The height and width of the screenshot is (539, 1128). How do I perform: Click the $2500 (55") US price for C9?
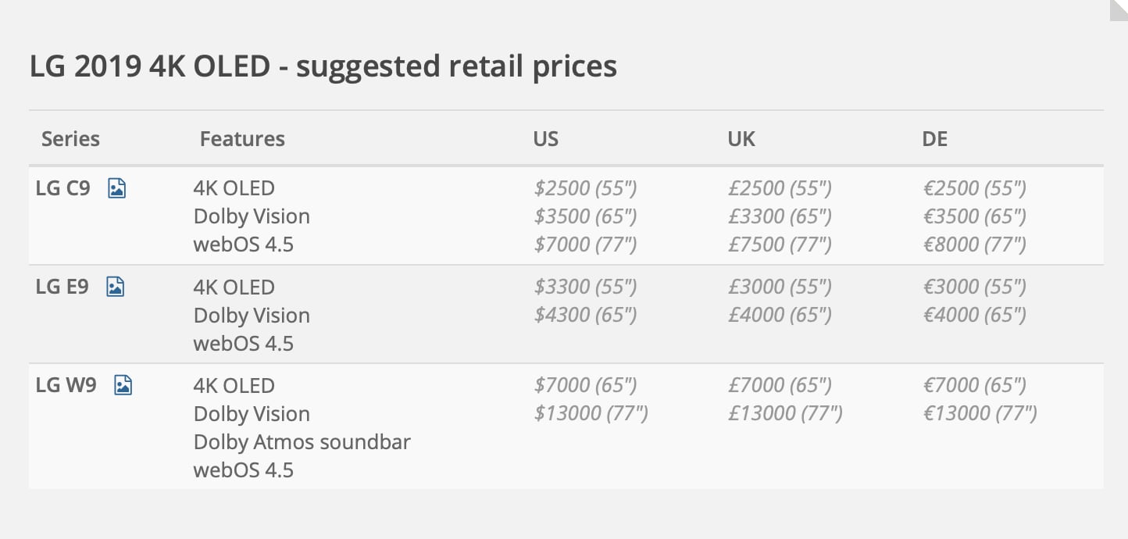click(585, 188)
